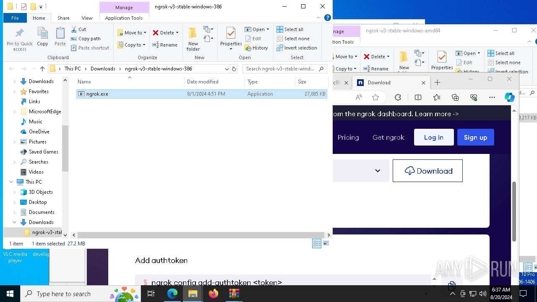Click the Paste ribbon icon
This screenshot has width=537, height=302.
pos(60,37)
